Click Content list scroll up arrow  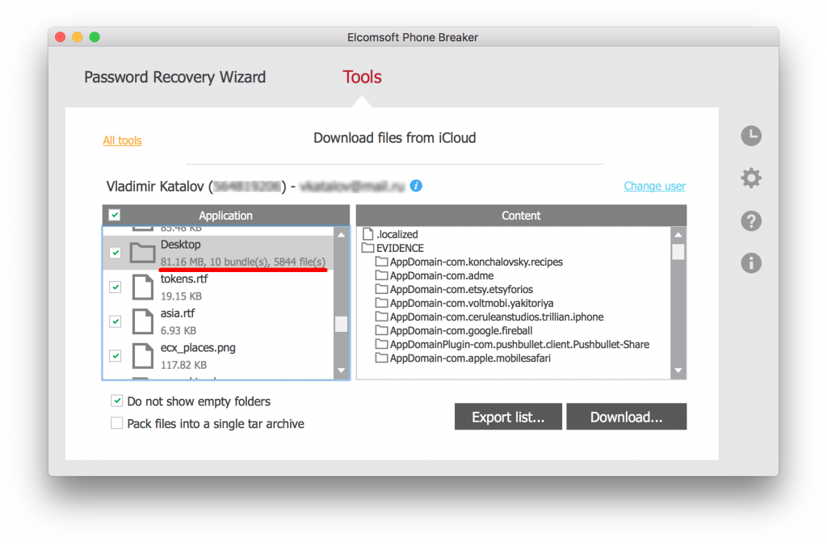678,235
